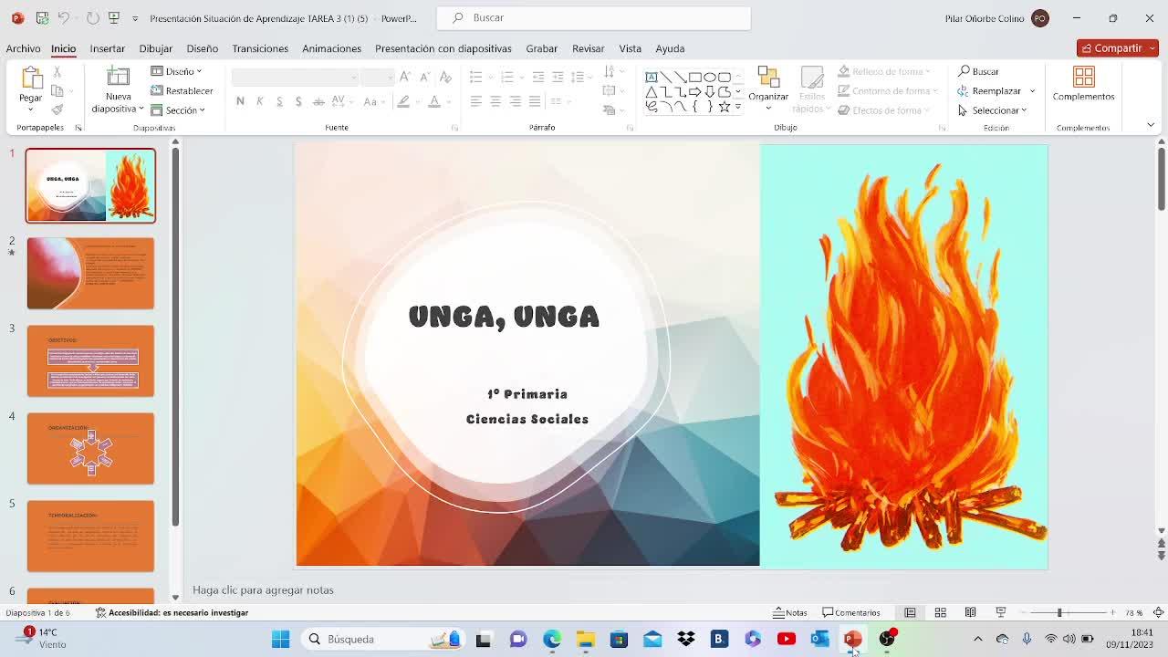The width and height of the screenshot is (1168, 657).
Task: Toggle the Comentarios pane
Action: click(851, 612)
